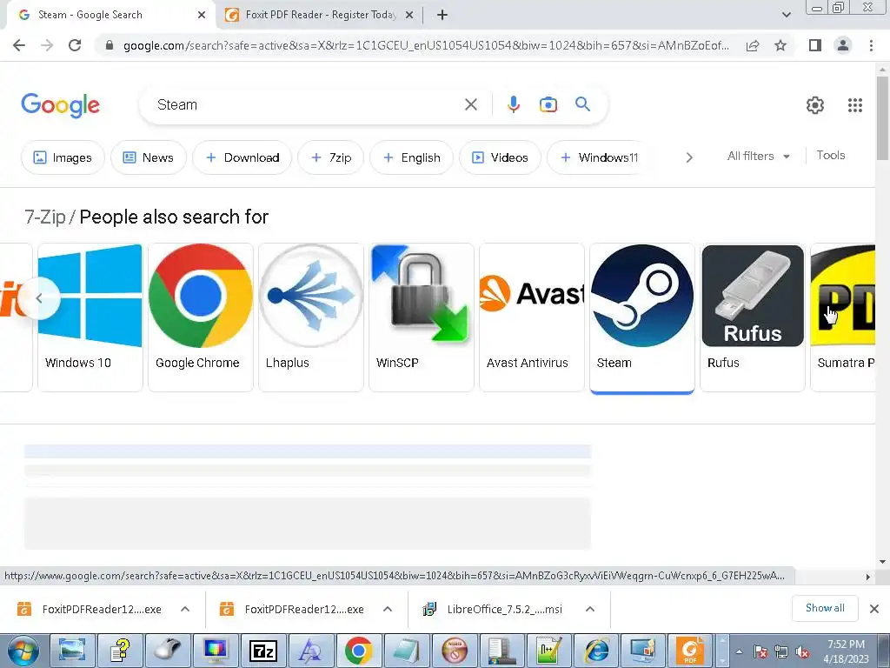Expand options for LibreOffice download
The image size is (890, 668).
coord(590,609)
